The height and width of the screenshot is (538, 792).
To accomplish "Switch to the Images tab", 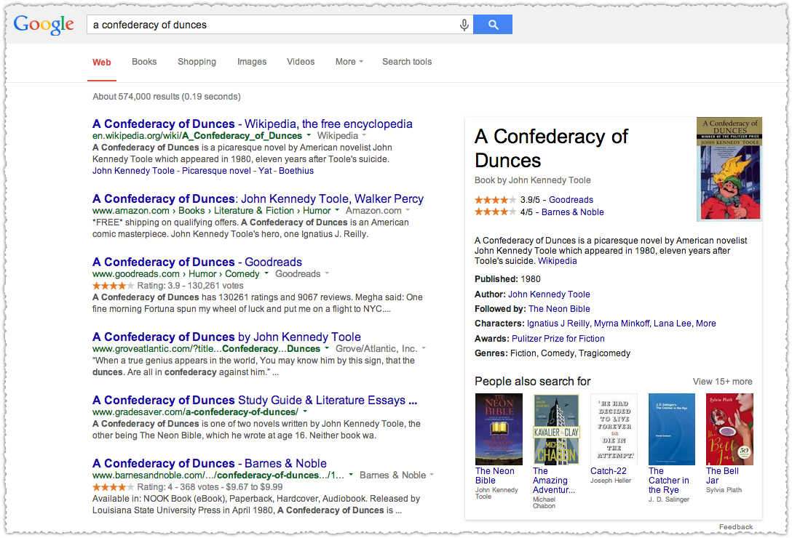I will 252,62.
